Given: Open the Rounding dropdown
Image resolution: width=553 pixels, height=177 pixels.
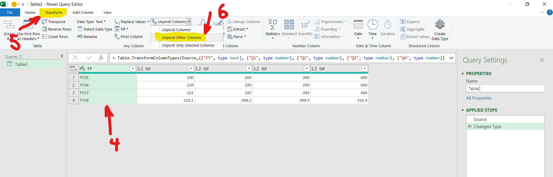Looking at the screenshot, I should [x=327, y=29].
